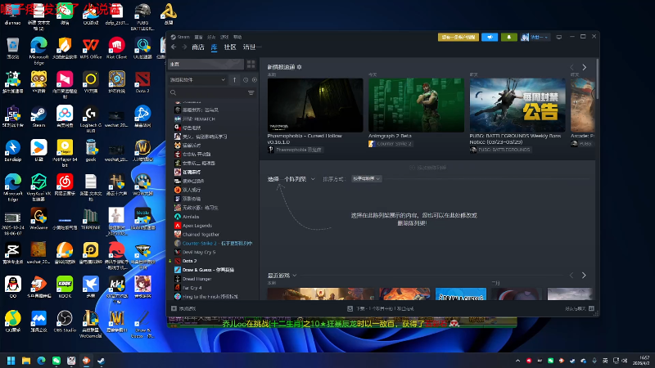
Task: Open the KOOK desktop icon
Action: pyautogui.click(x=65, y=287)
